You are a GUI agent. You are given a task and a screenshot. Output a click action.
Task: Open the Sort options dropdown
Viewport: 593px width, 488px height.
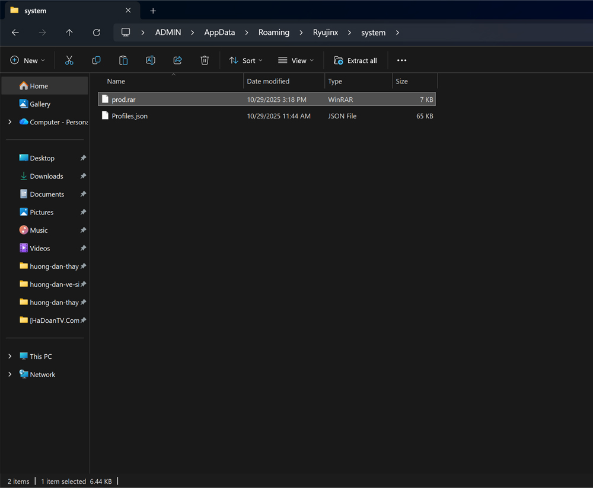tap(246, 60)
